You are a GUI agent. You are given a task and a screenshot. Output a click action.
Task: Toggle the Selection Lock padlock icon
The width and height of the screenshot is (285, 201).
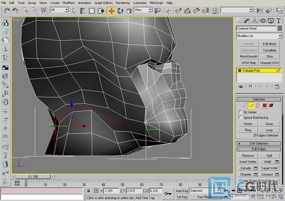(89, 190)
